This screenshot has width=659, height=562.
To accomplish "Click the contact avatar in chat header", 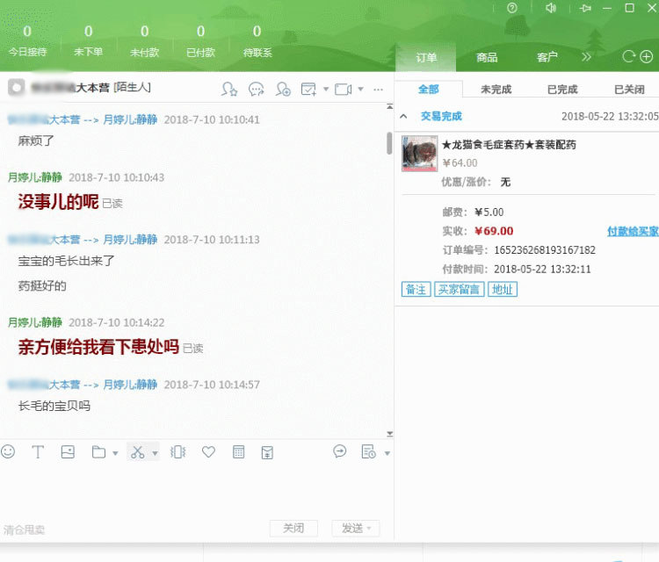I will 17,87.
